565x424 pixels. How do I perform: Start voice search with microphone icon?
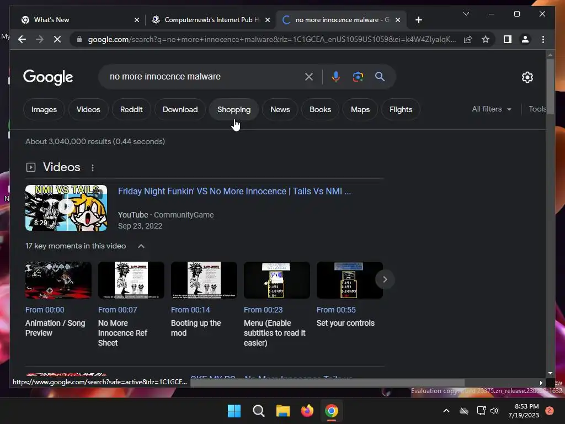(336, 76)
